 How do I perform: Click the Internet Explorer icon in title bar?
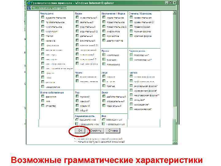pyautogui.click(x=29, y=3)
